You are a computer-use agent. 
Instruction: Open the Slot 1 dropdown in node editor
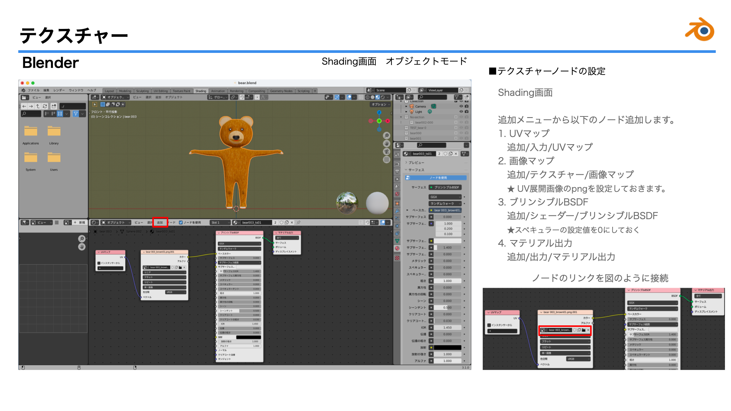coord(220,222)
